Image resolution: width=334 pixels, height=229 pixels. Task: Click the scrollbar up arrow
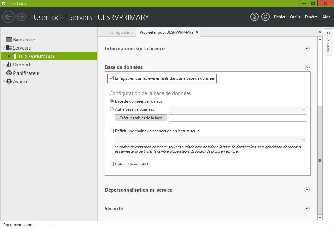320,40
